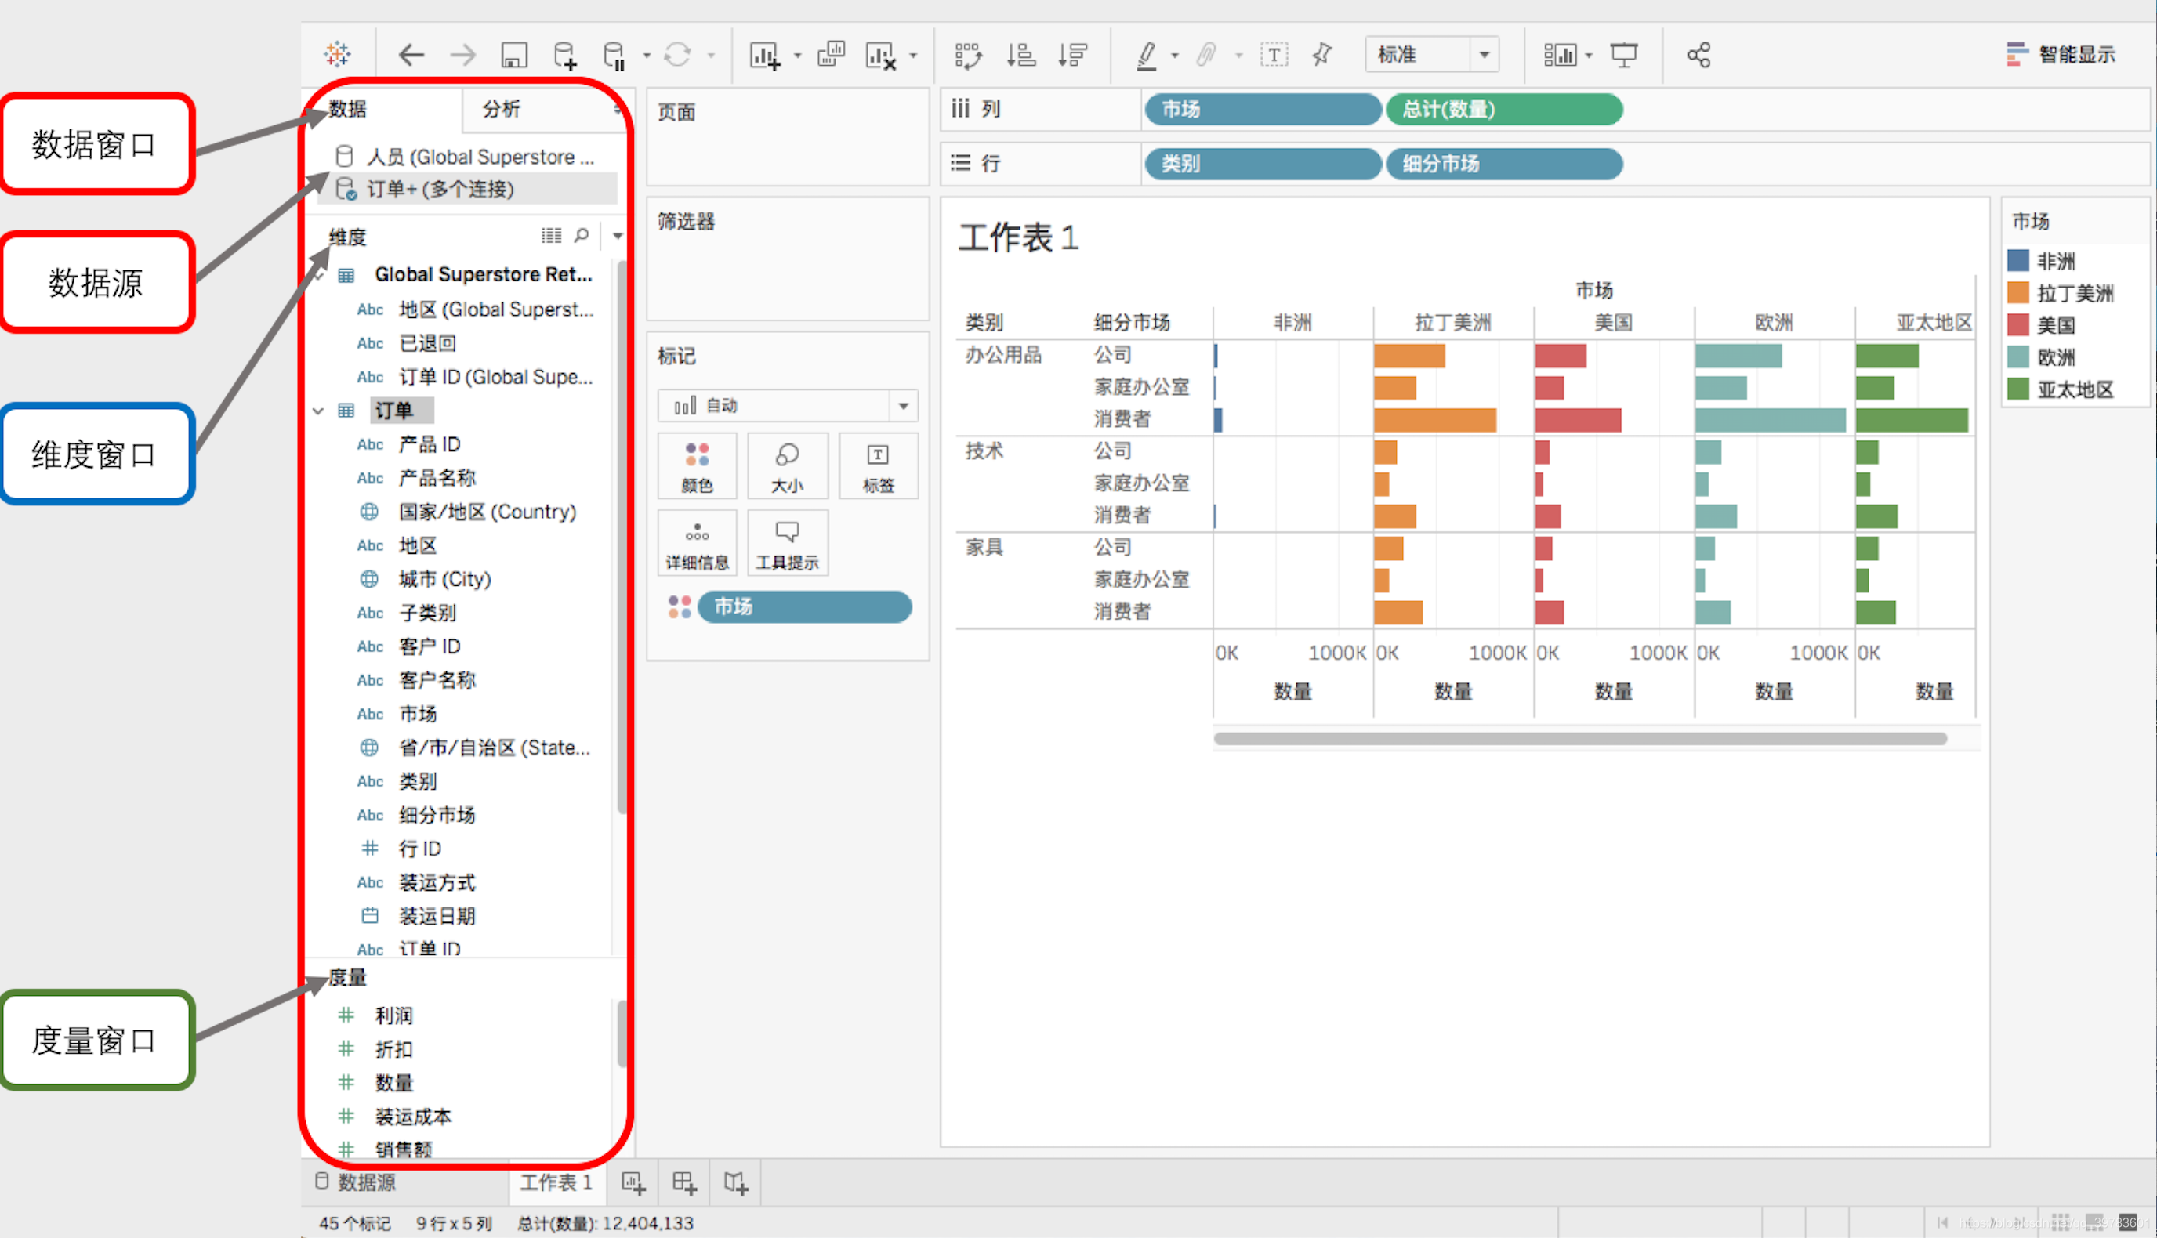Click the add new data source icon

[x=565, y=56]
